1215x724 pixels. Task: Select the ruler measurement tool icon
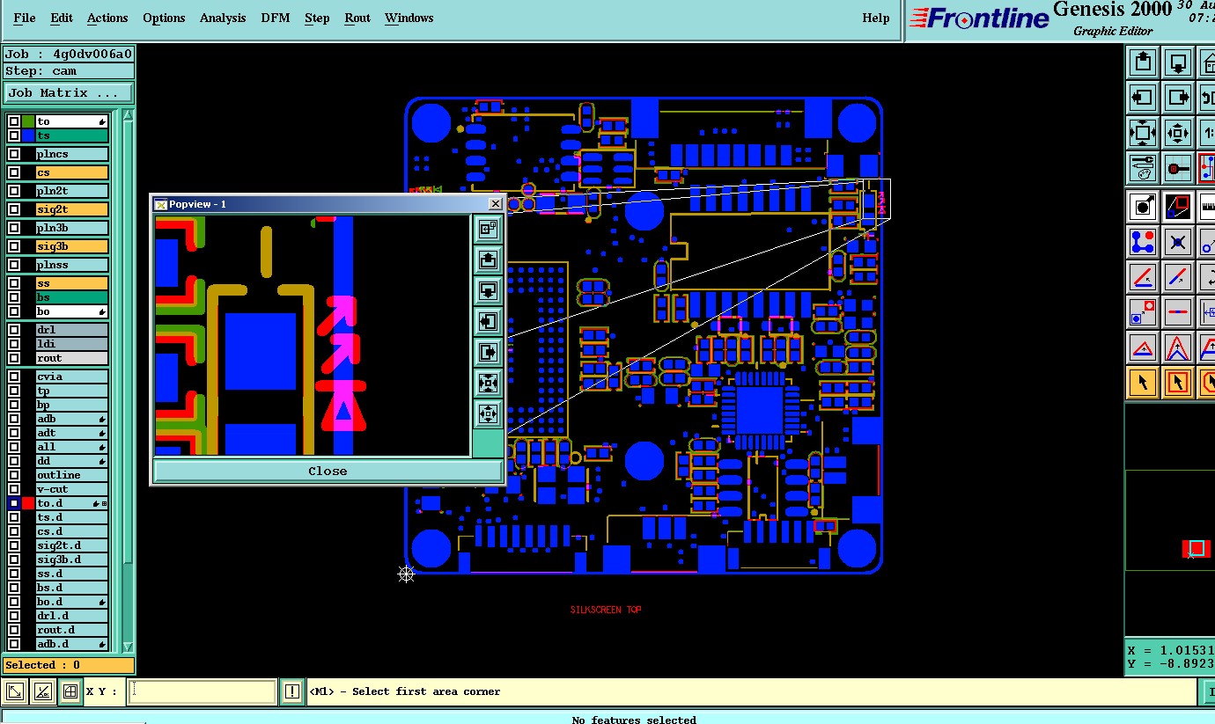[x=1206, y=207]
